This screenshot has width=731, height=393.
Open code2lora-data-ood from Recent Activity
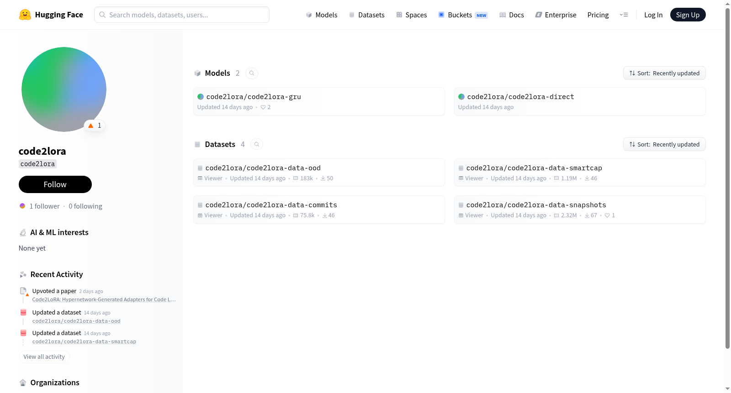coord(76,321)
